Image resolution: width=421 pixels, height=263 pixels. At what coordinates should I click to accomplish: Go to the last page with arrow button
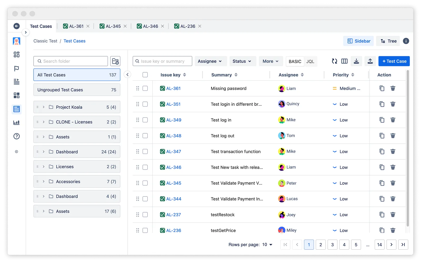(x=403, y=245)
